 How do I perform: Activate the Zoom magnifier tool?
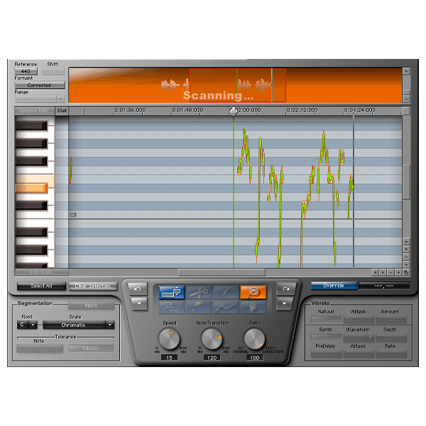(x=253, y=291)
